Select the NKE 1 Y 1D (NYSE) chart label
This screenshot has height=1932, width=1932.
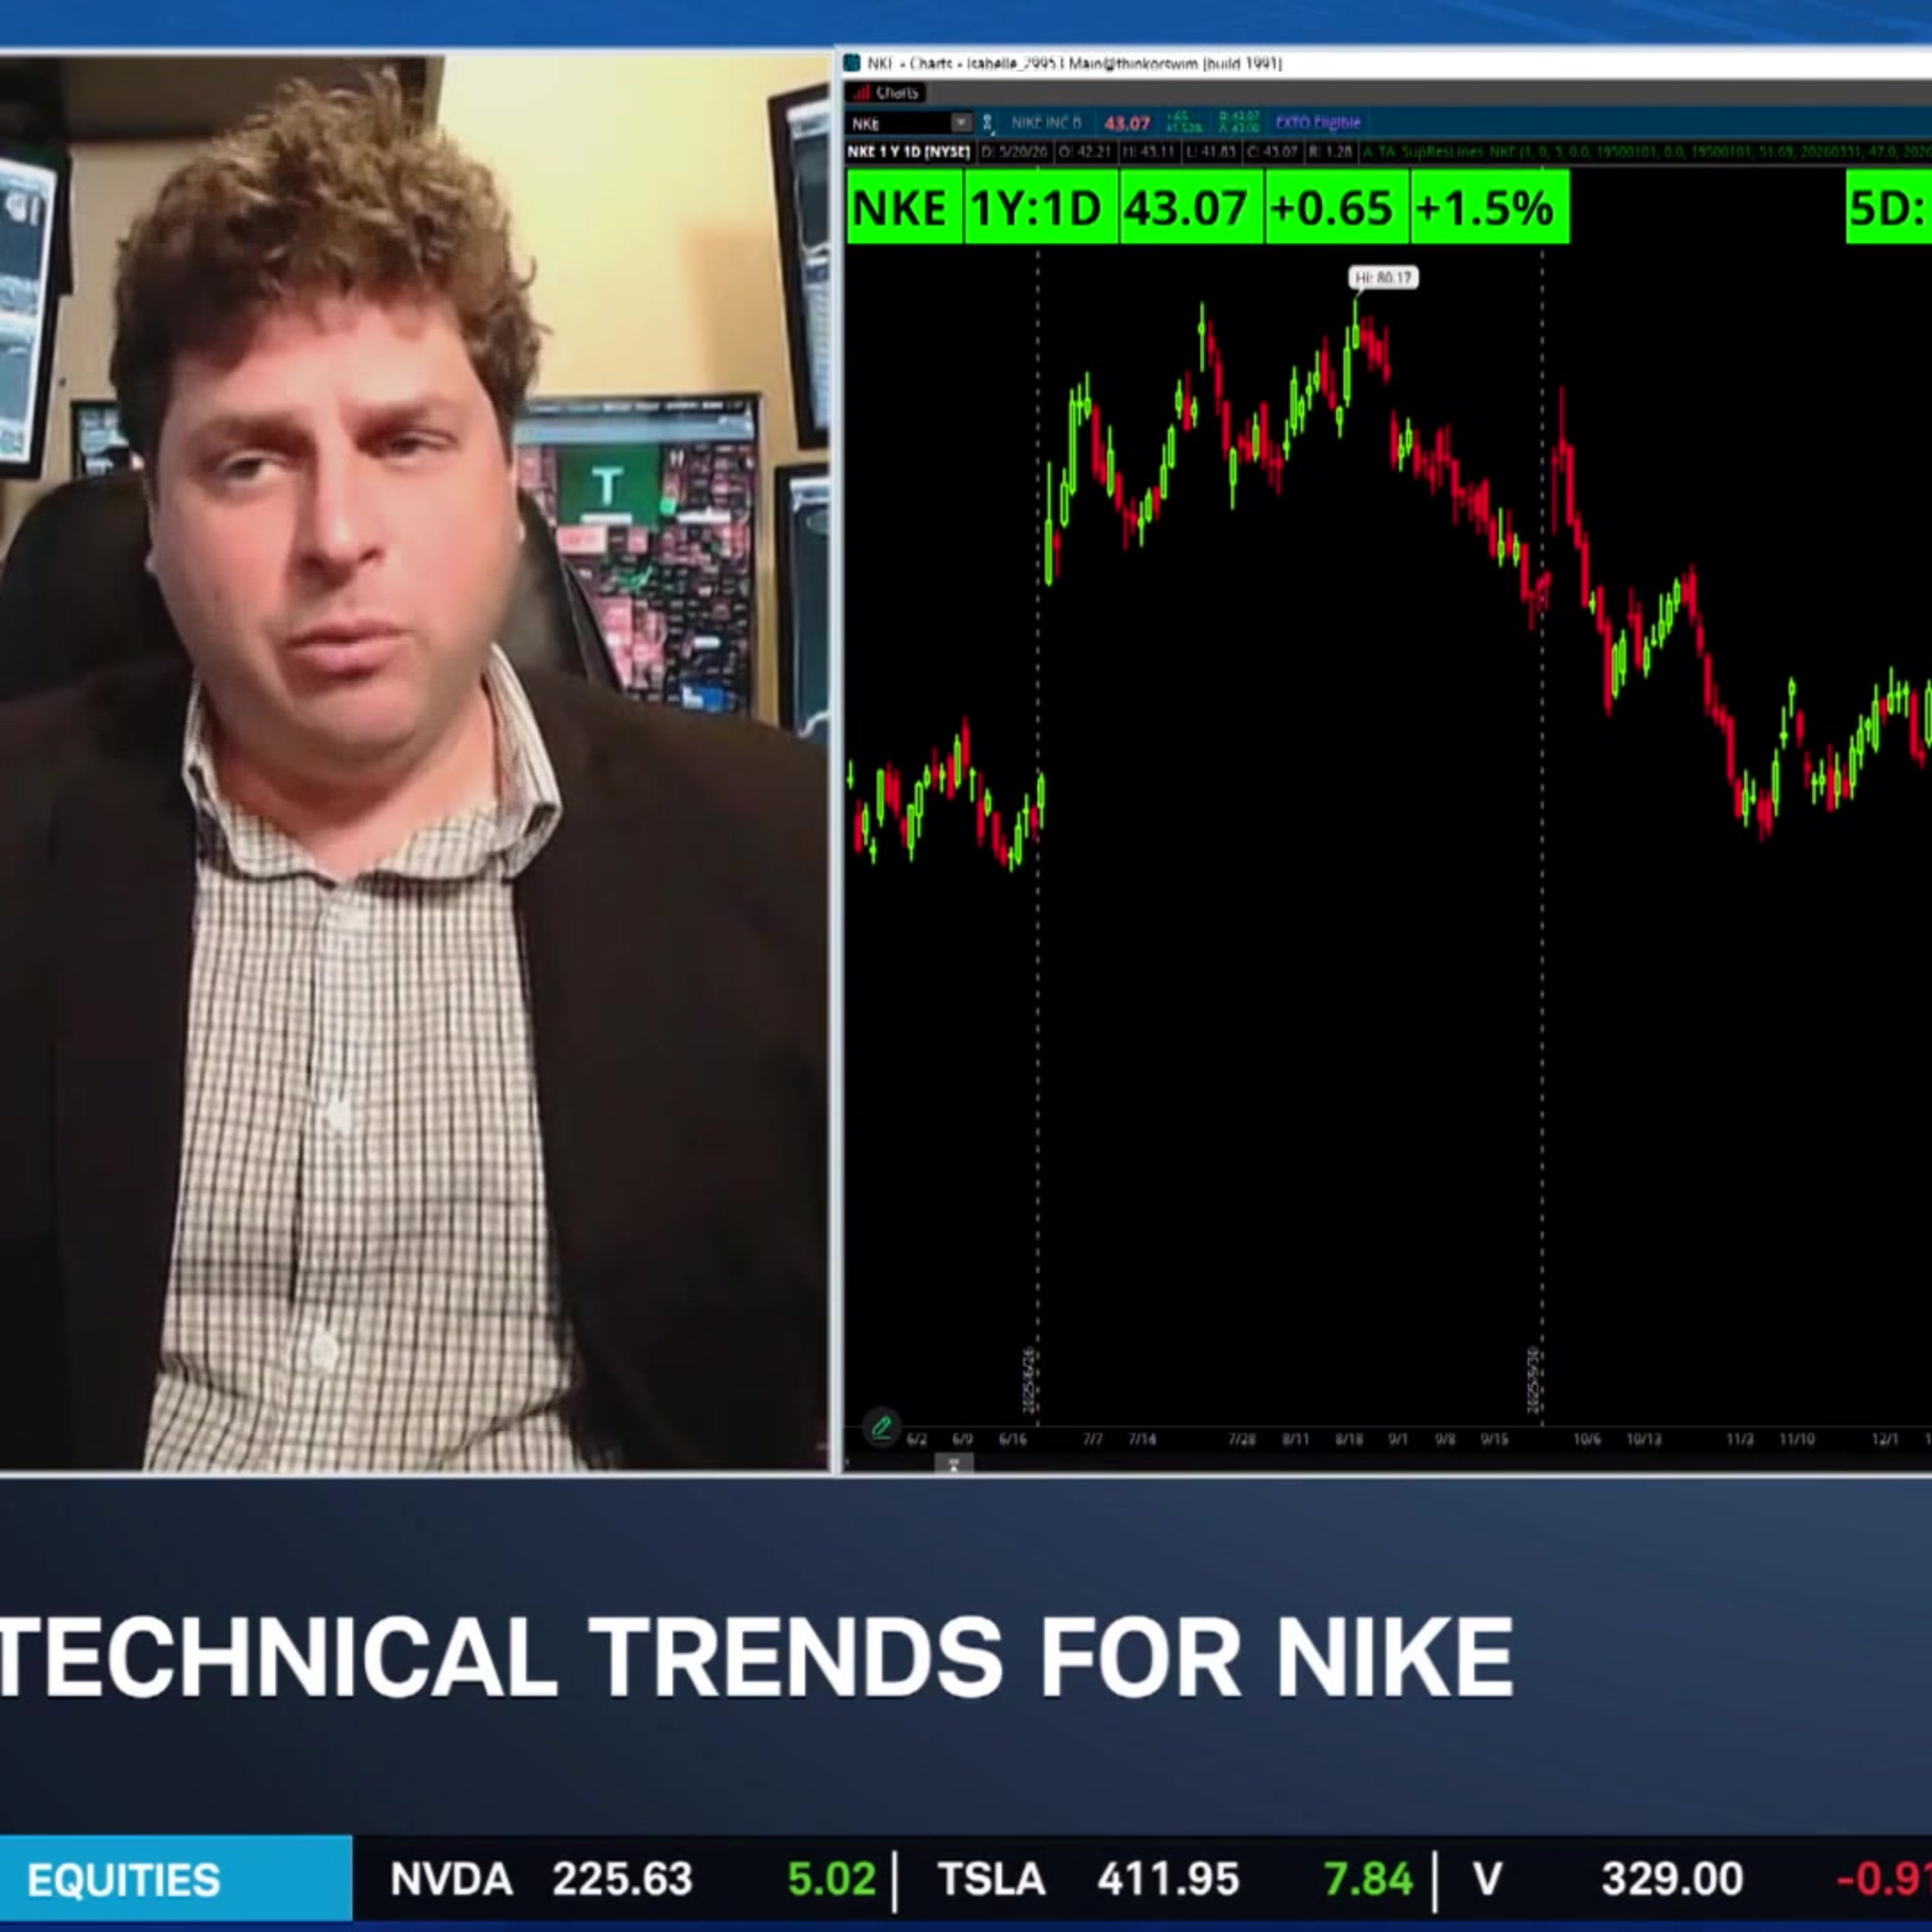(x=909, y=152)
